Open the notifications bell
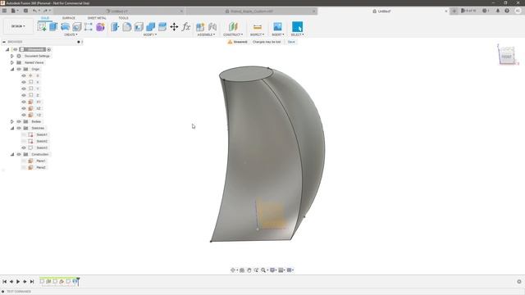Viewport: 525px width, 295px height. pos(498,11)
